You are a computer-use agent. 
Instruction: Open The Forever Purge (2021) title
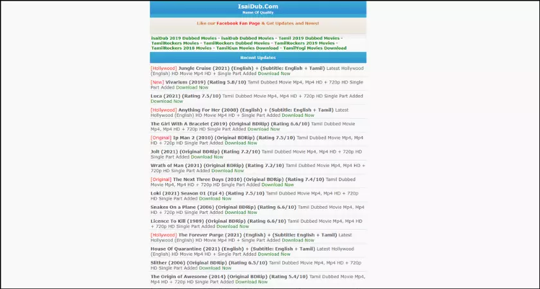pos(258,235)
